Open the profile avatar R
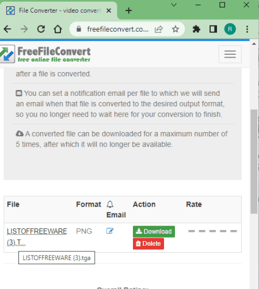 tap(230, 29)
